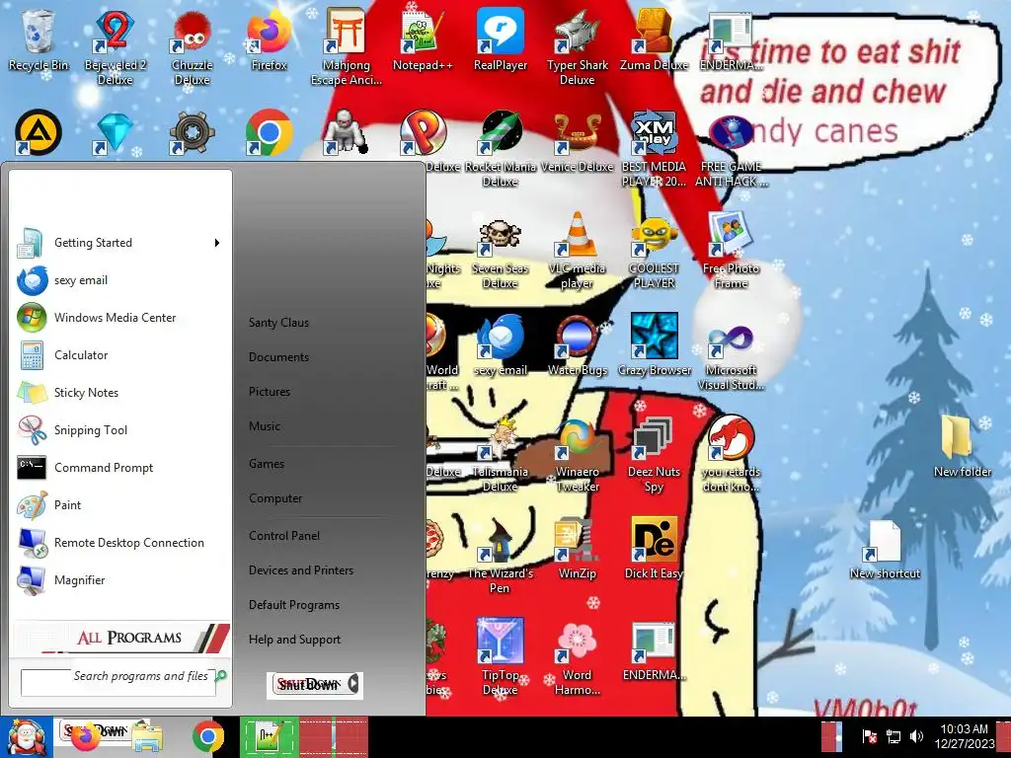1011x758 pixels.
Task: Launch Winaero Tweaker shortcut
Action: click(577, 454)
